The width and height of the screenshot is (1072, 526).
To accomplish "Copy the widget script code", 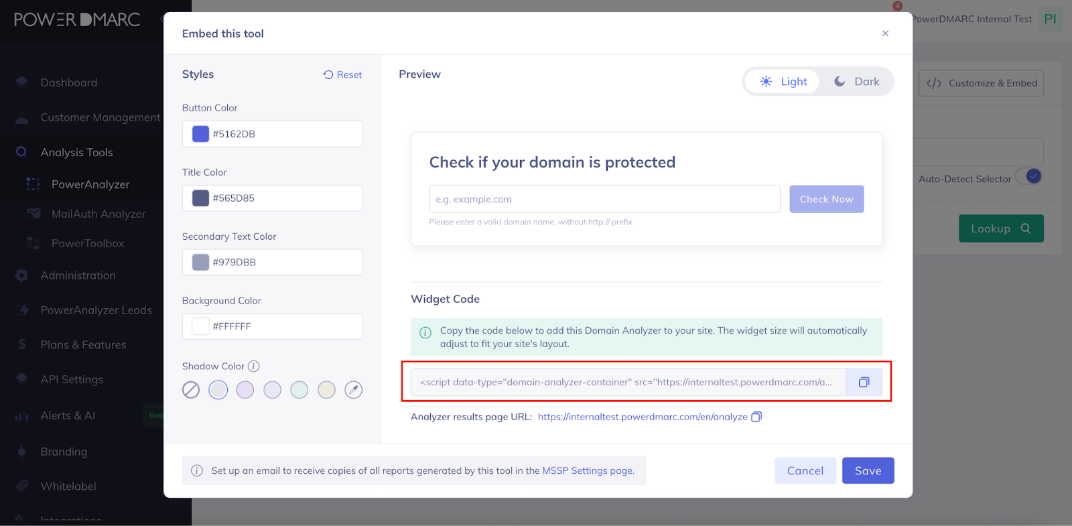I will [x=864, y=382].
